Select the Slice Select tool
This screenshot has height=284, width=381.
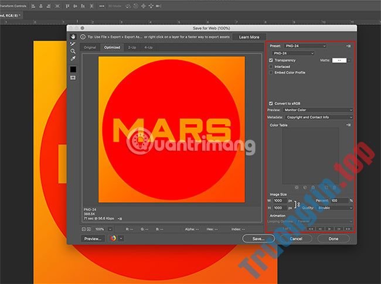click(73, 44)
